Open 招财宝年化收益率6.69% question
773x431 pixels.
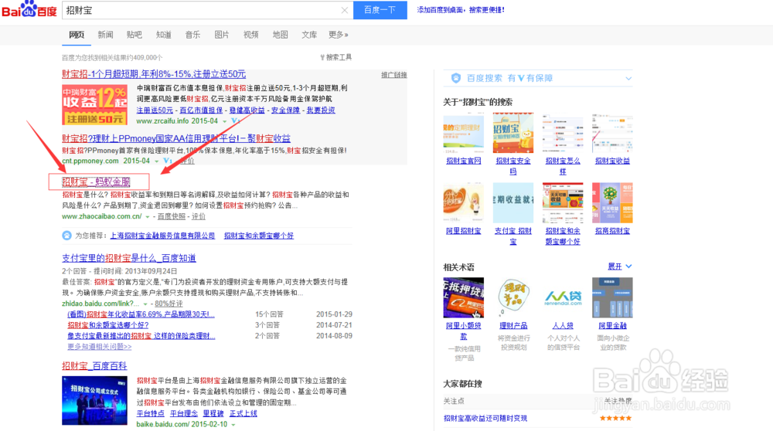pyautogui.click(x=141, y=314)
